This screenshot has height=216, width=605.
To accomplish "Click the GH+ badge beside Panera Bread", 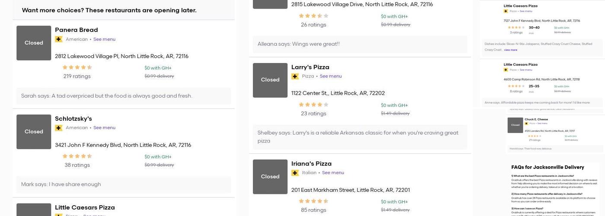I will click(x=59, y=39).
